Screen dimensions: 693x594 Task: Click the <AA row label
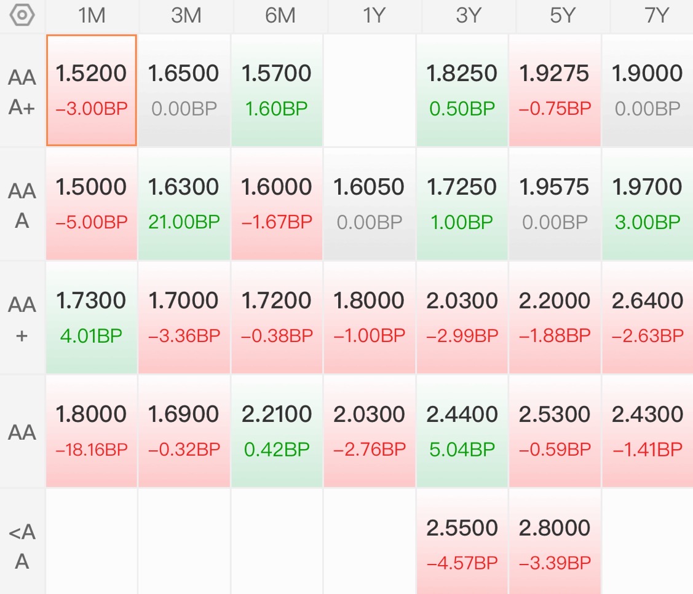(22, 546)
